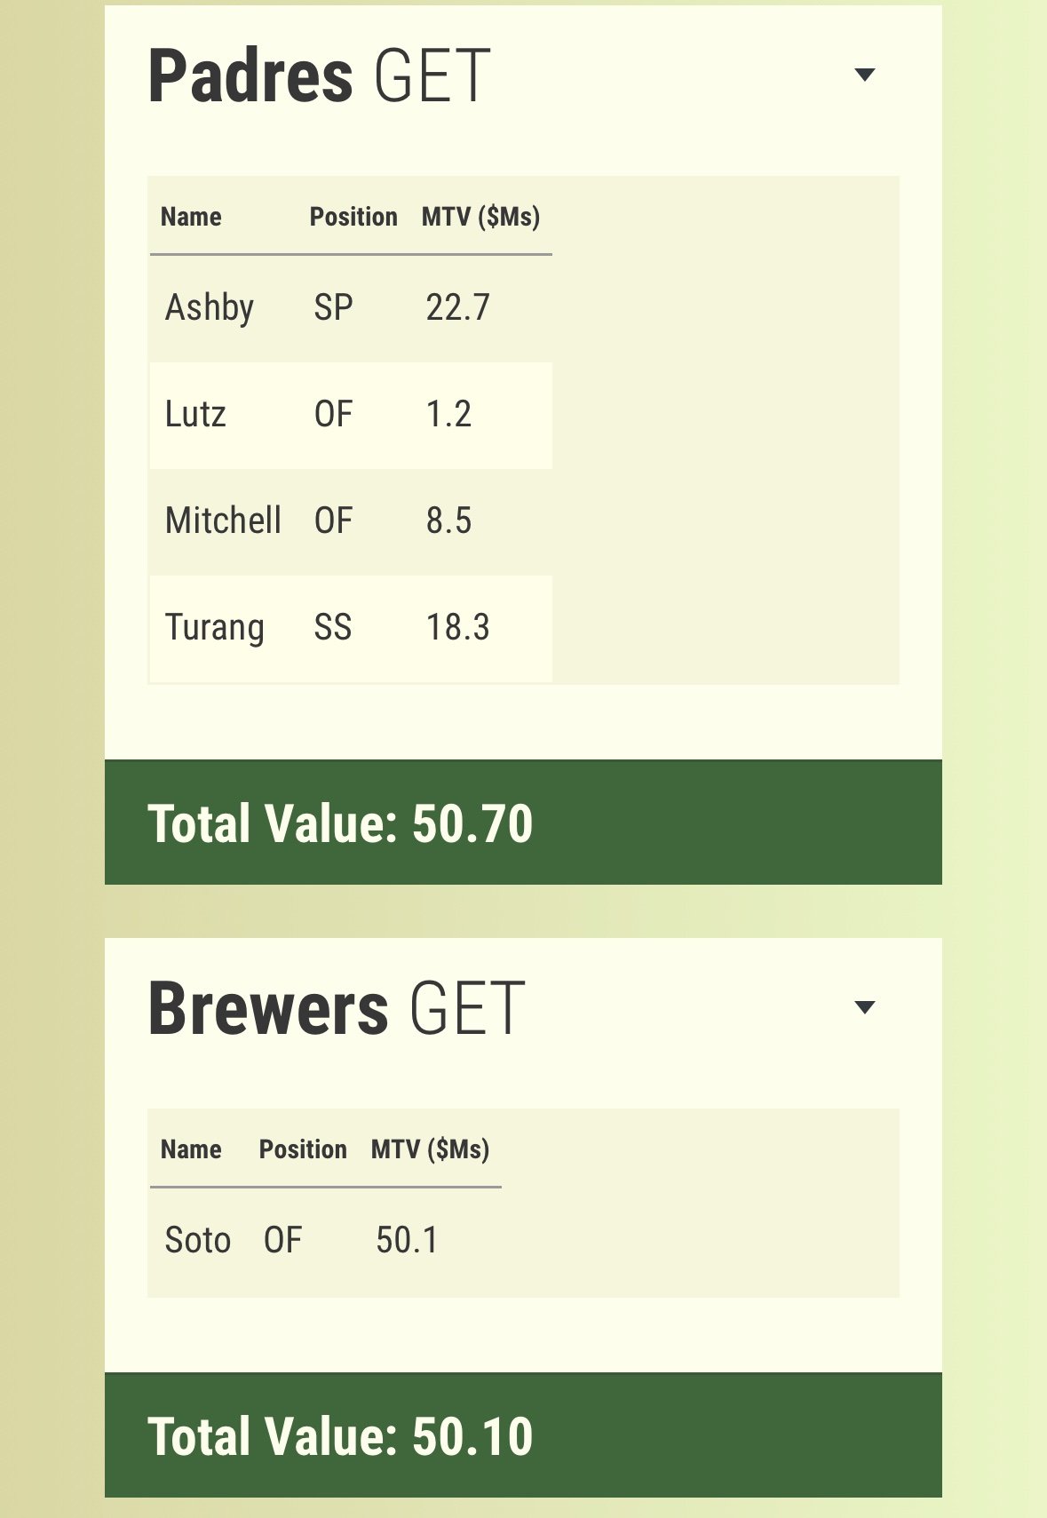1047x1518 pixels.
Task: Click the Brewers GET heading
Action: (337, 1009)
